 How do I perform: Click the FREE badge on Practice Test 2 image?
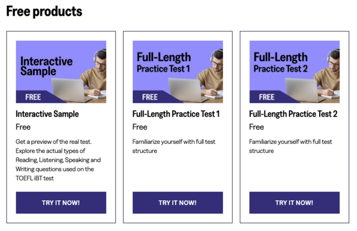coord(267,97)
